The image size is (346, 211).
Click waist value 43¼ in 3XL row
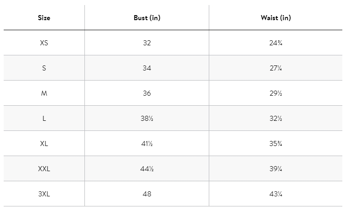[x=275, y=194]
